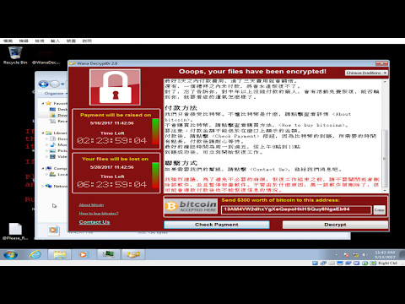Image resolution: width=405 pixels, height=304 pixels.
Task: Click the Windows Media Player taskbar icon
Action: [83, 254]
